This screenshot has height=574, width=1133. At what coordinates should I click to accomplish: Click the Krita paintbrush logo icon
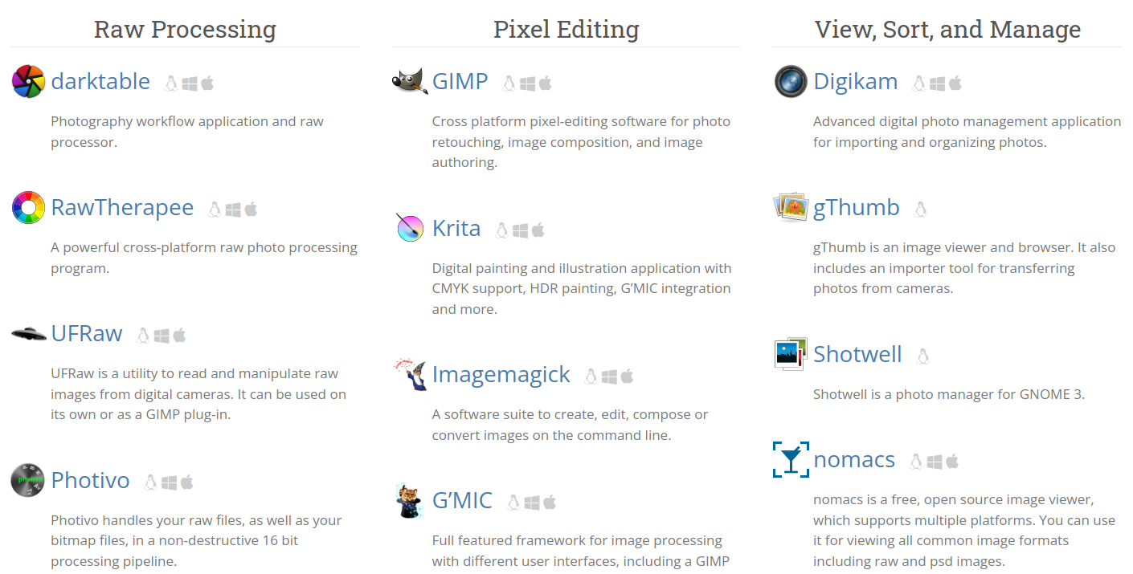(410, 228)
